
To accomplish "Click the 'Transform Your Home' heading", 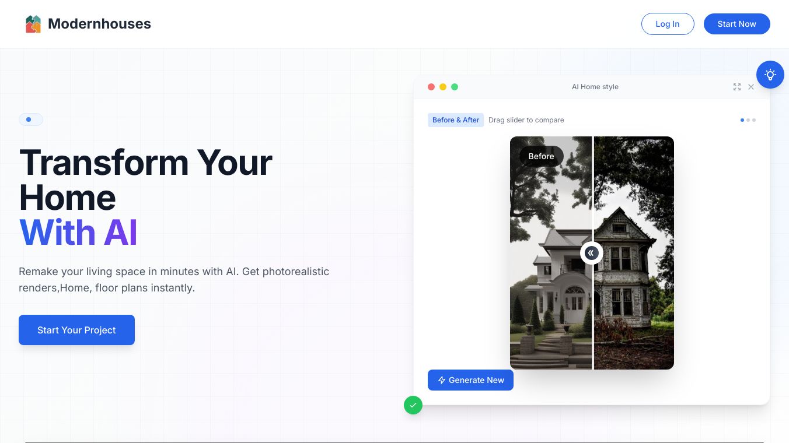I will (146, 180).
